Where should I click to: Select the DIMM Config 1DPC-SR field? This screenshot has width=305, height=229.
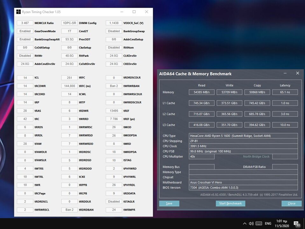pos(69,23)
